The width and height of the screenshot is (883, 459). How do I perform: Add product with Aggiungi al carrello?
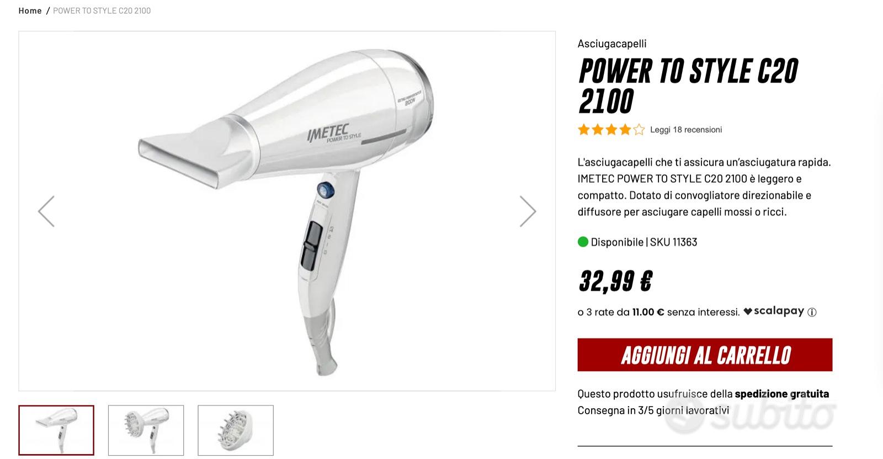pyautogui.click(x=705, y=355)
